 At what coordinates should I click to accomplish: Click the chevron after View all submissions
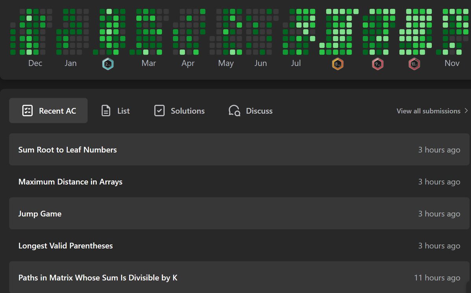466,111
